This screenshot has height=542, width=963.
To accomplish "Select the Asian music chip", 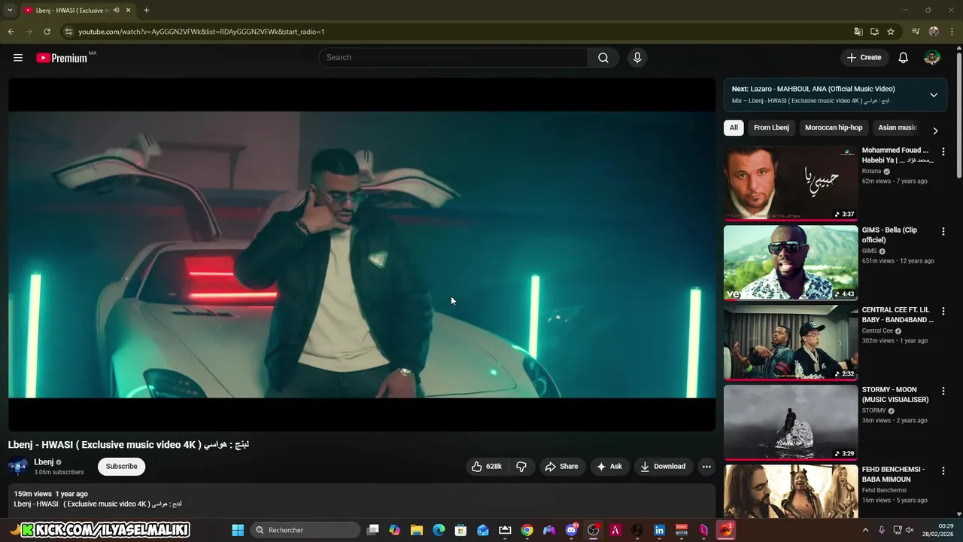I will pyautogui.click(x=898, y=128).
